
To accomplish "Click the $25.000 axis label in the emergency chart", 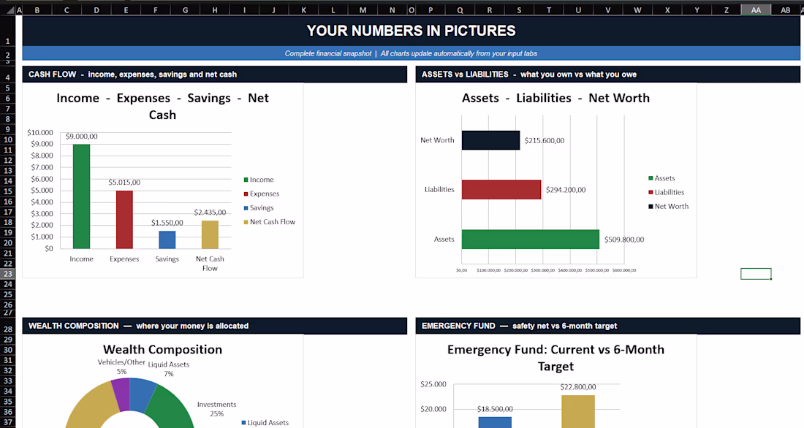I will click(x=433, y=384).
